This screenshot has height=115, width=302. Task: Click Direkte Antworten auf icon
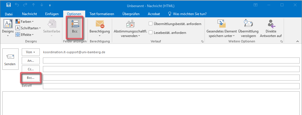point(271,24)
